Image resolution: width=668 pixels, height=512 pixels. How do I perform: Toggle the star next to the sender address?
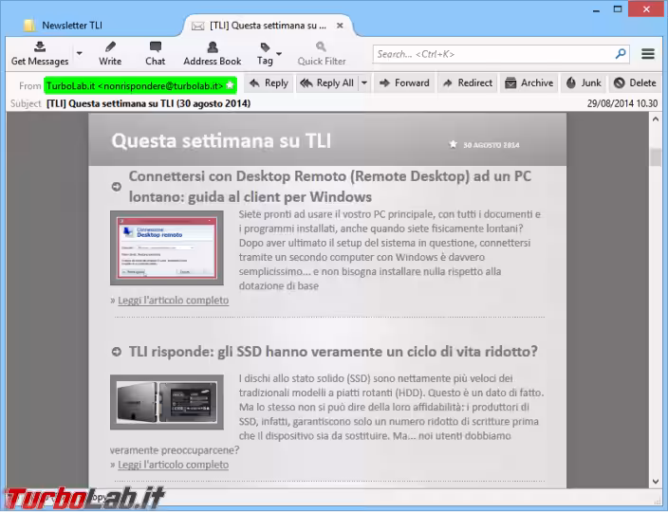pos(230,85)
